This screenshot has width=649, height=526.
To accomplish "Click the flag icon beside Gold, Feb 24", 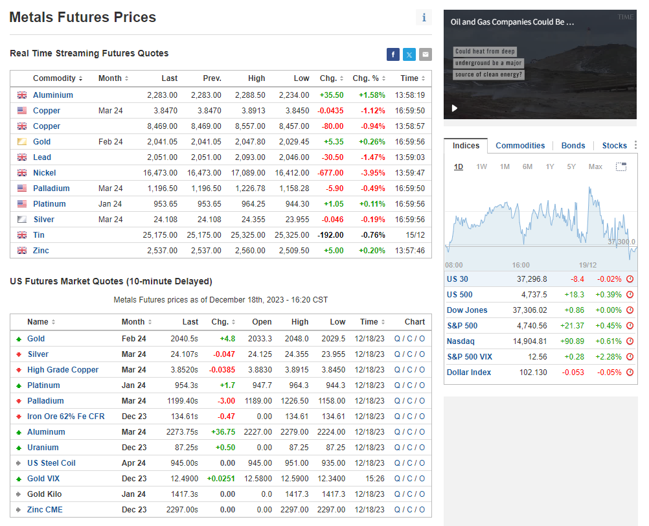I will (x=22, y=141).
